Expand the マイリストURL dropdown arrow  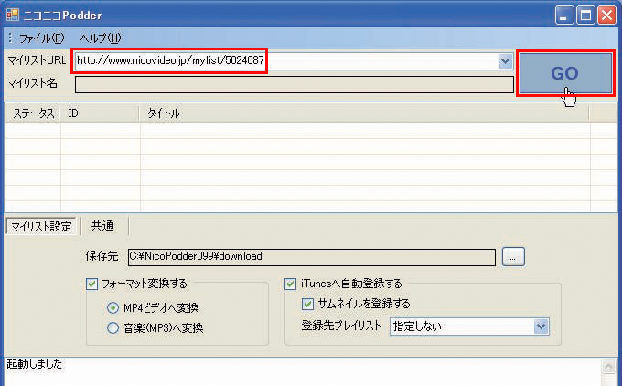pos(505,61)
